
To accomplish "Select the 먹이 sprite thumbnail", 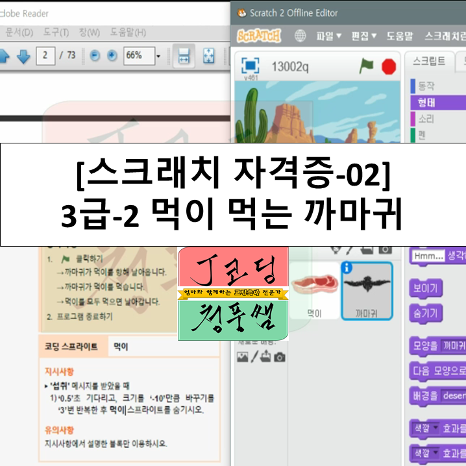I will click(314, 291).
